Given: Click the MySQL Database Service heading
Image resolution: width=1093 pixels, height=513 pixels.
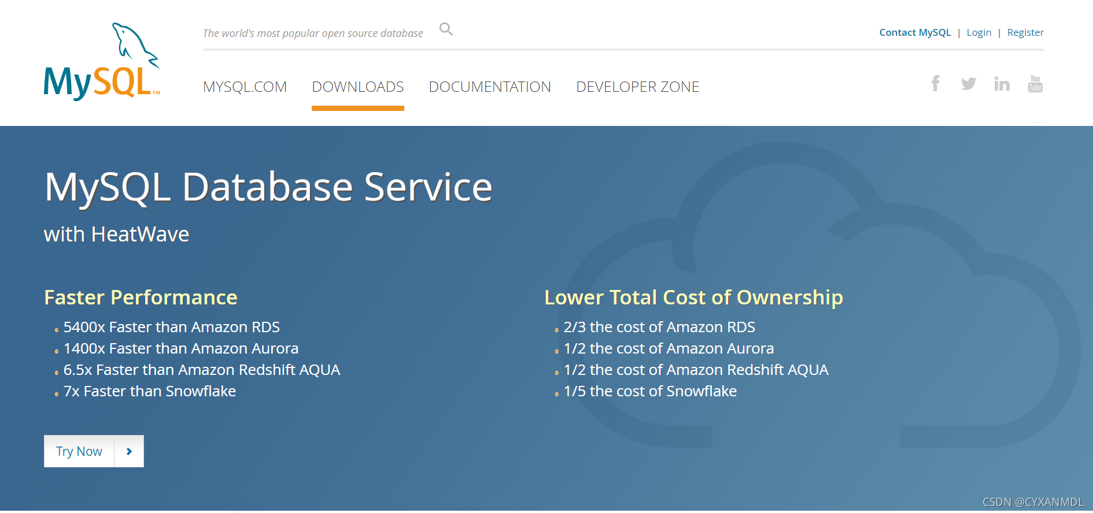Looking at the screenshot, I should (268, 187).
